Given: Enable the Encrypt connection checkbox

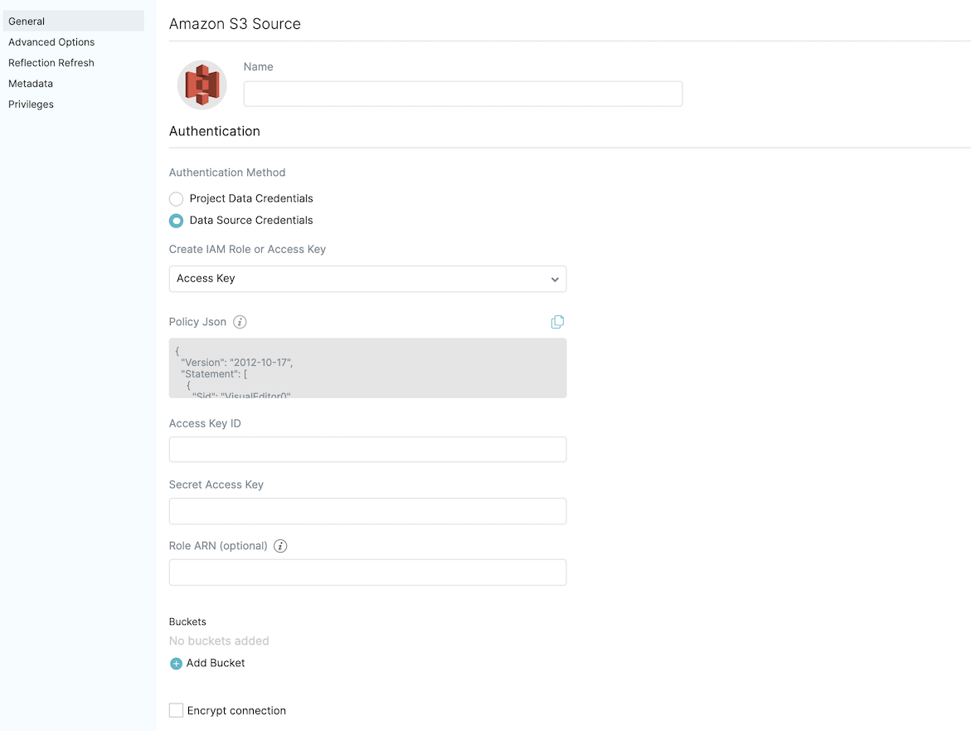Looking at the screenshot, I should [x=176, y=710].
